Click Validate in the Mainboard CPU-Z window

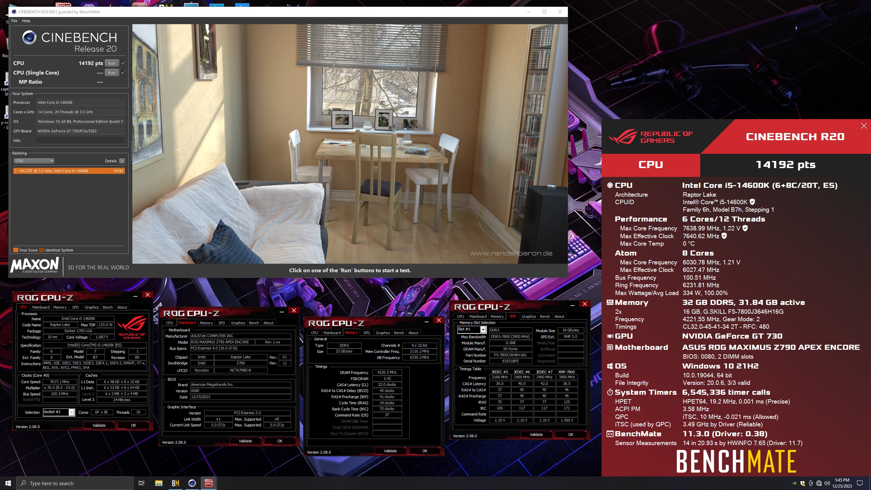point(245,441)
